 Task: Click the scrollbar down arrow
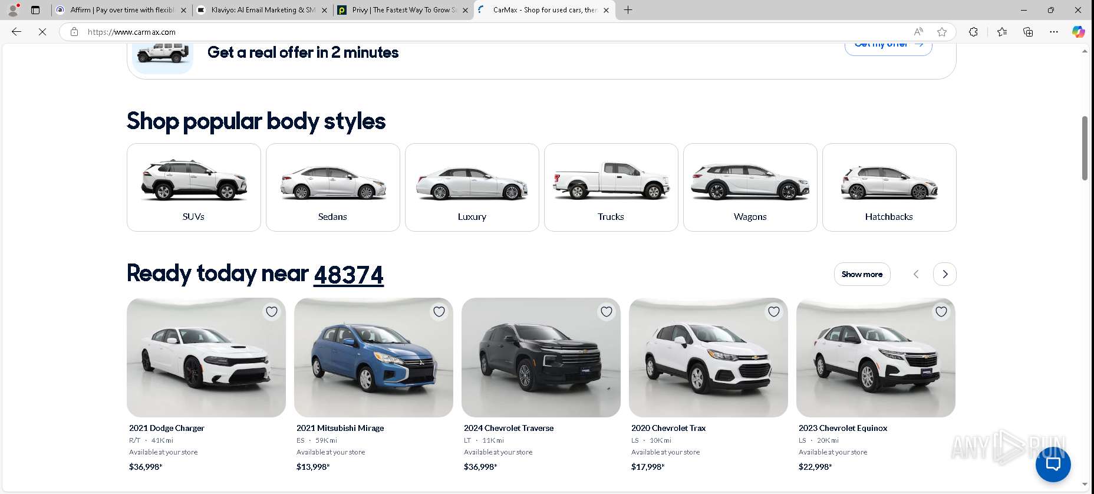point(1085,485)
